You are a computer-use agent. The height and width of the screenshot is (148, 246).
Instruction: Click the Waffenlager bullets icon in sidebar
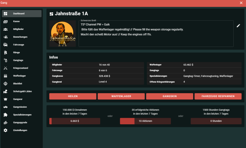point(6,76)
